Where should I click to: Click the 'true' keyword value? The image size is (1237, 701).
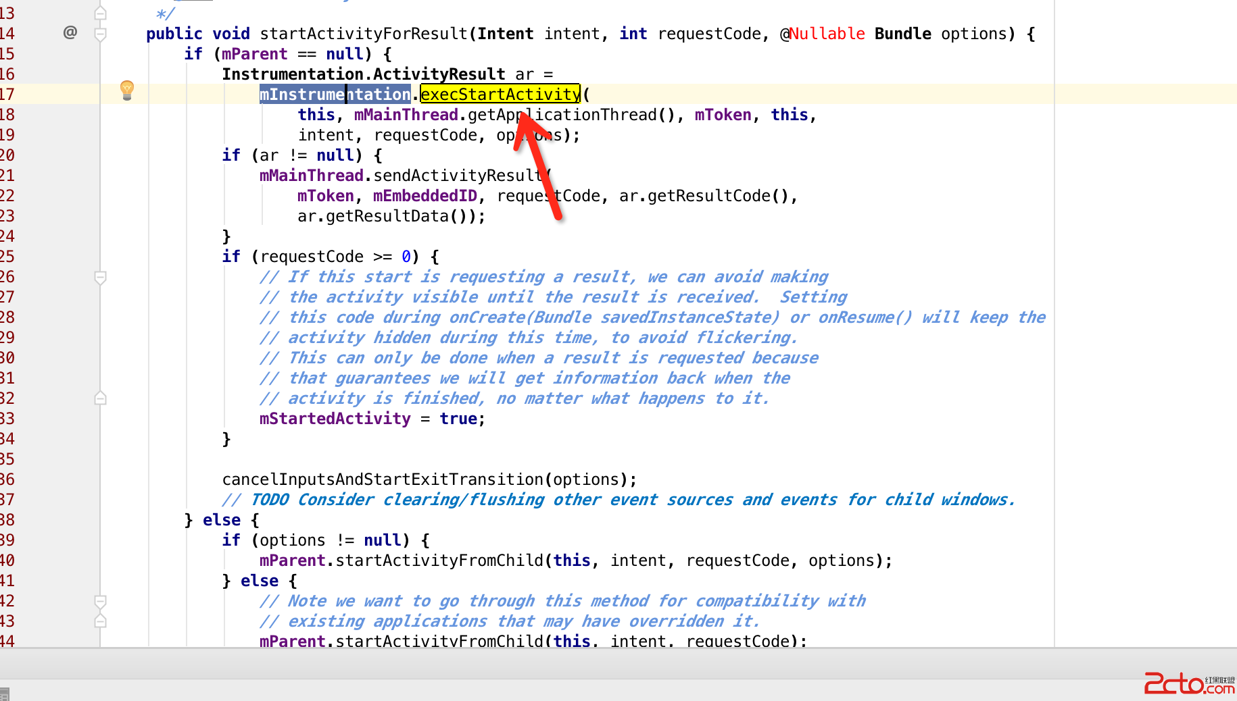click(458, 419)
